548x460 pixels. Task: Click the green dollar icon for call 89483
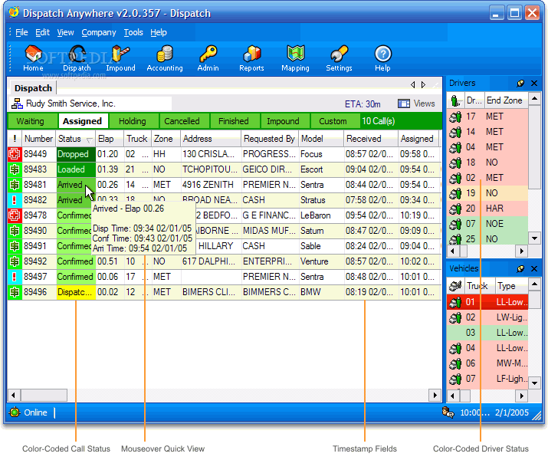pyautogui.click(x=15, y=169)
